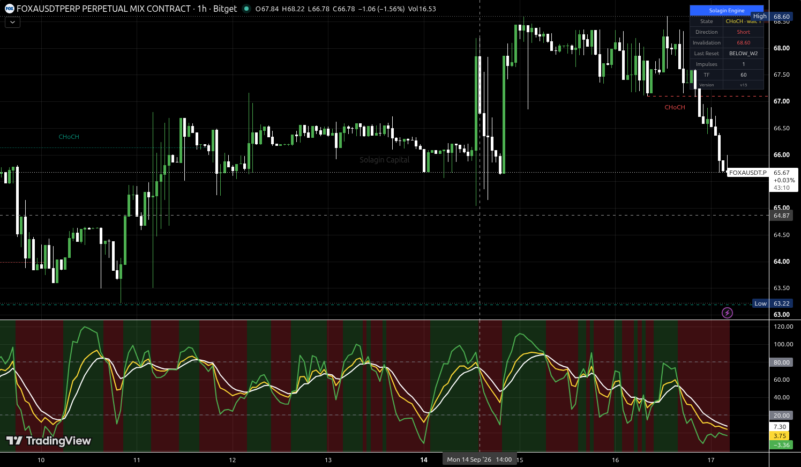Click the Vol16.53 volume value in legend

[x=422, y=9]
